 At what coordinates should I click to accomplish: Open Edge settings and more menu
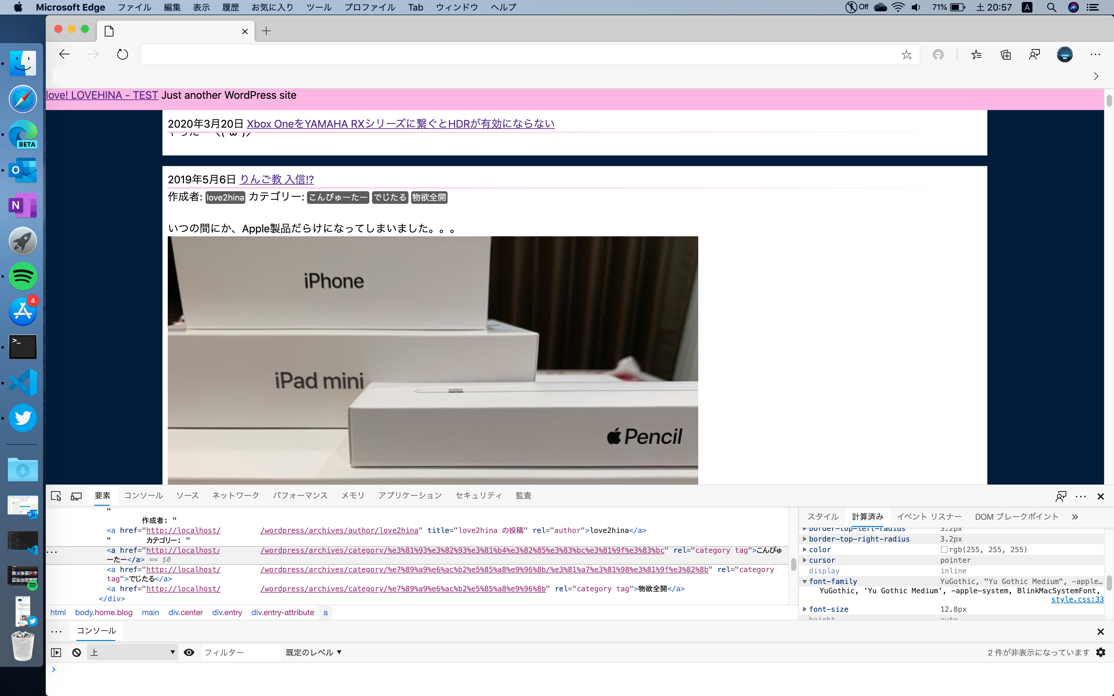pyautogui.click(x=1095, y=54)
